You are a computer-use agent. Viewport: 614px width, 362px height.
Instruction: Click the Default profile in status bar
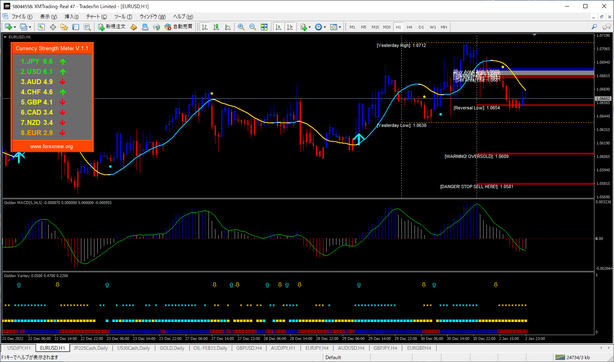pyautogui.click(x=333, y=358)
